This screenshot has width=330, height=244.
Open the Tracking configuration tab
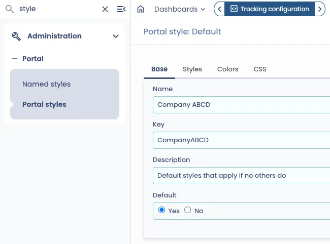click(x=270, y=9)
